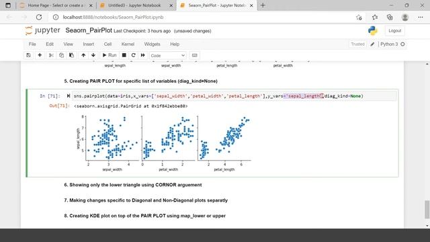The width and height of the screenshot is (430, 242).
Task: Click the browser address bar URL
Action: [113, 17]
